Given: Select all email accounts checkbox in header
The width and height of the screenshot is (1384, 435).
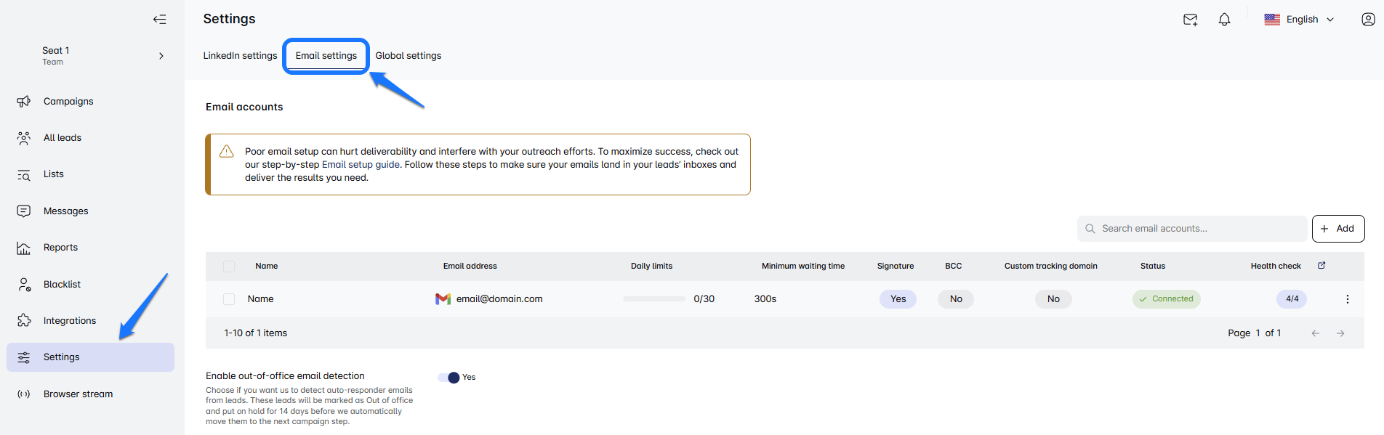Looking at the screenshot, I should click(x=229, y=267).
